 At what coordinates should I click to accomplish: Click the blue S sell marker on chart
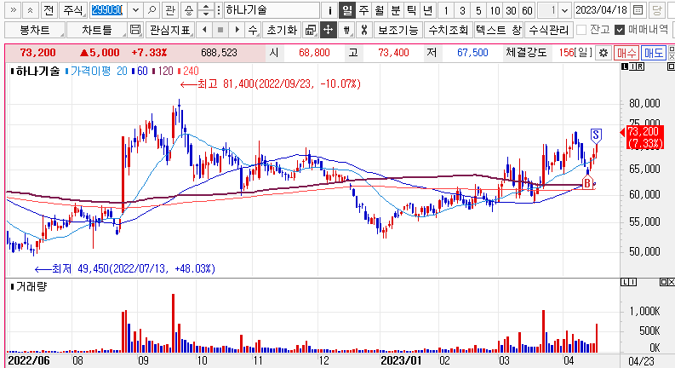pos(596,135)
